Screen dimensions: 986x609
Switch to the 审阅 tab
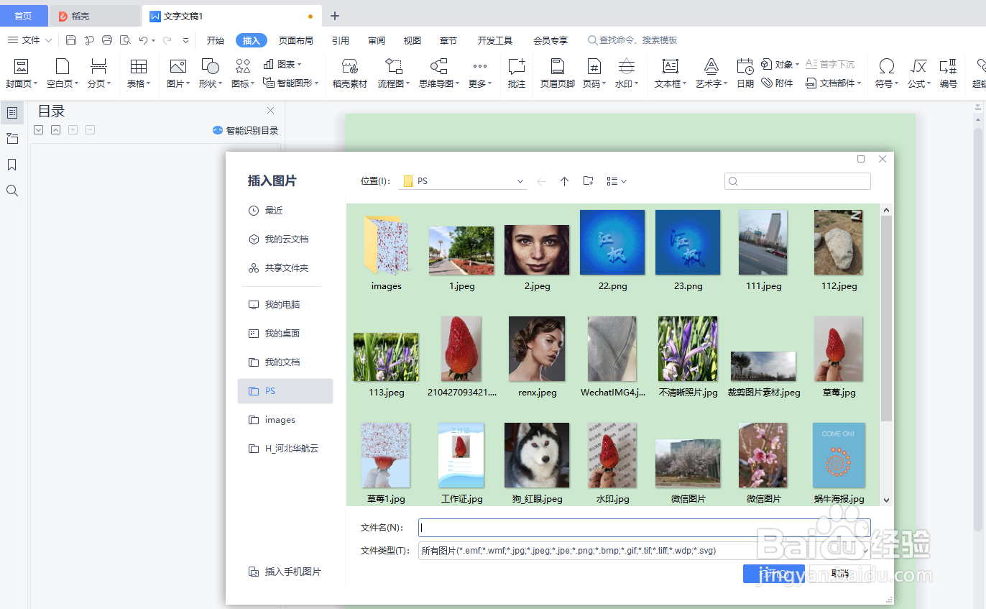pos(377,40)
